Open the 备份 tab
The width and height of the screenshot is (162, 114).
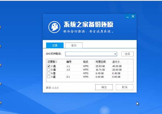tap(73, 45)
